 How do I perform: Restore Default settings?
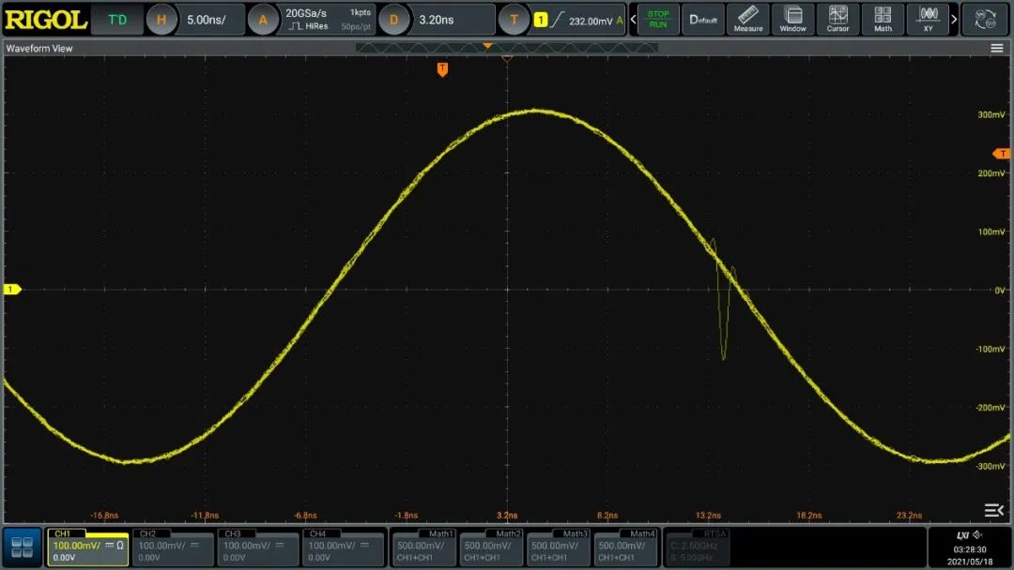[703, 20]
